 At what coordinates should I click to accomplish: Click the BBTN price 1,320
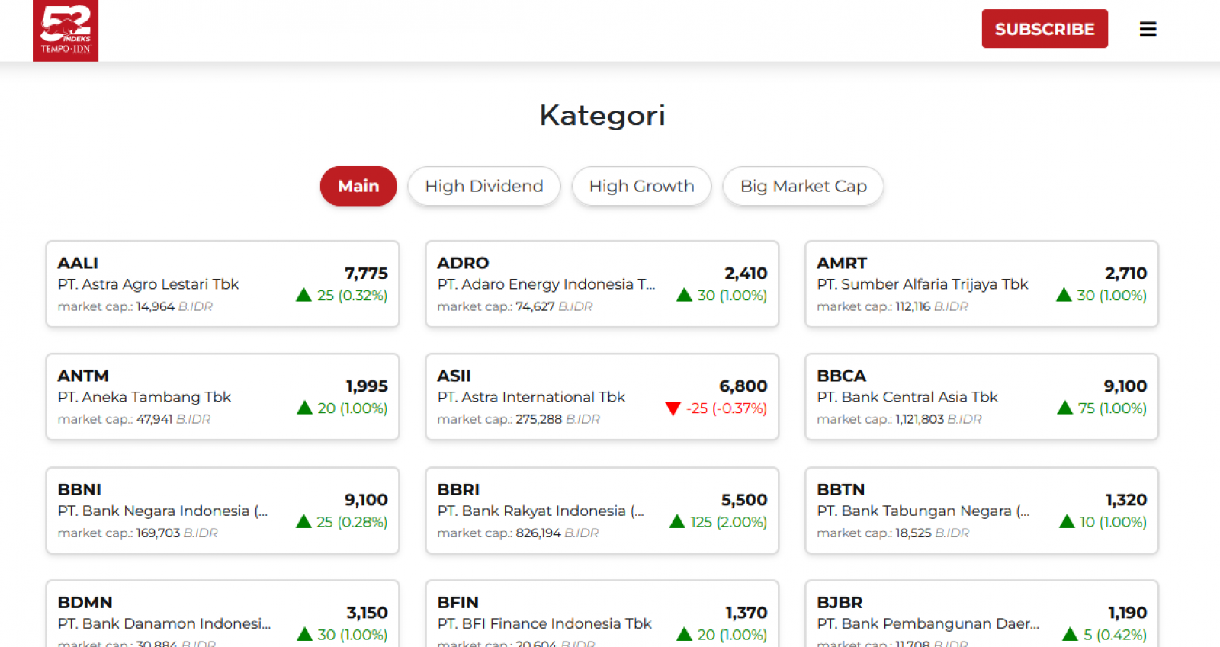pyautogui.click(x=1126, y=499)
